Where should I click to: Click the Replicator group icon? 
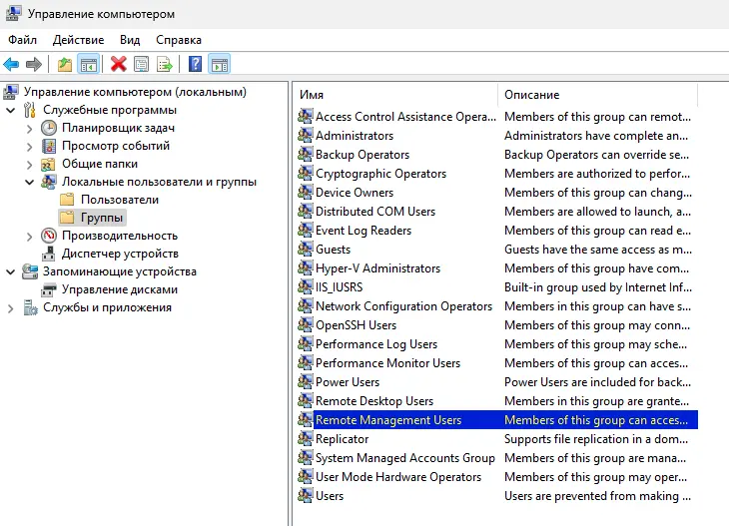(305, 438)
